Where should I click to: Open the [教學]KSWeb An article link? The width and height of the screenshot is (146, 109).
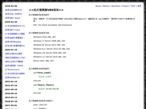pos(12,78)
